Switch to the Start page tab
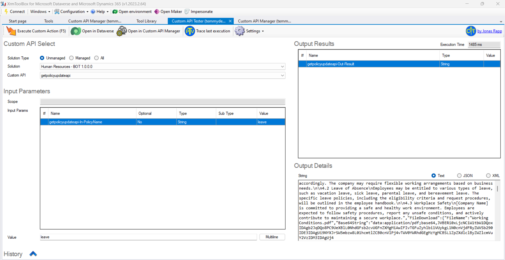The image size is (505, 260). (18, 21)
